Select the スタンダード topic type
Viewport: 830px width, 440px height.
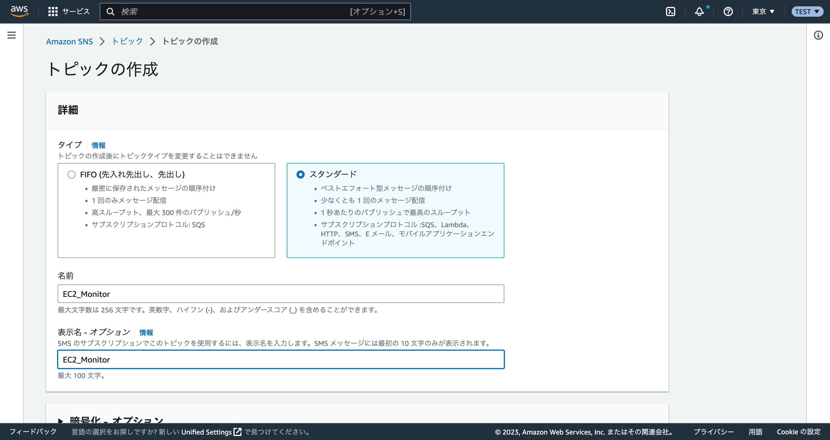tap(301, 175)
